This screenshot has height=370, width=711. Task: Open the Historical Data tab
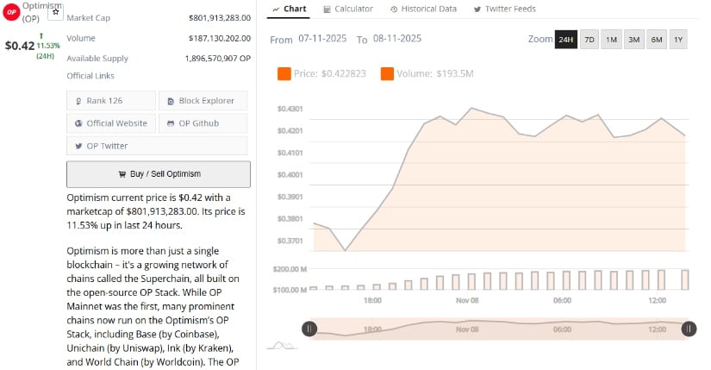423,9
